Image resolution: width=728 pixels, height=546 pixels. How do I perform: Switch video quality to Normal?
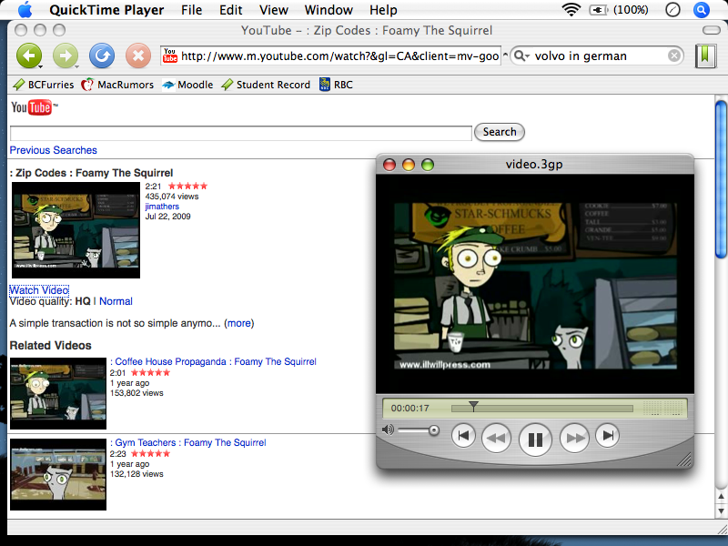[116, 301]
